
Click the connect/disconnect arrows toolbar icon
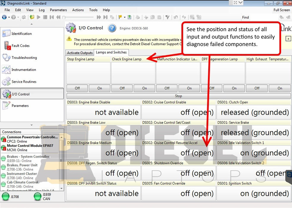(24, 17)
